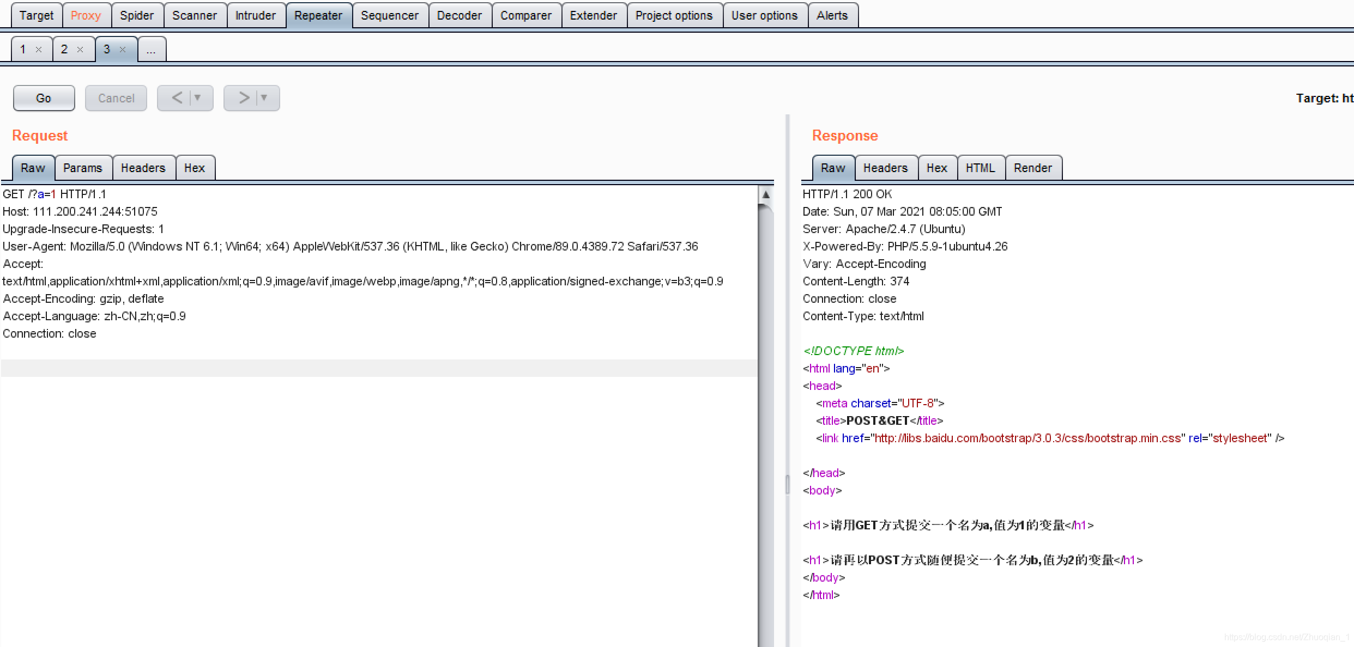Open the Decoder tab
The width and height of the screenshot is (1354, 647).
(x=459, y=15)
